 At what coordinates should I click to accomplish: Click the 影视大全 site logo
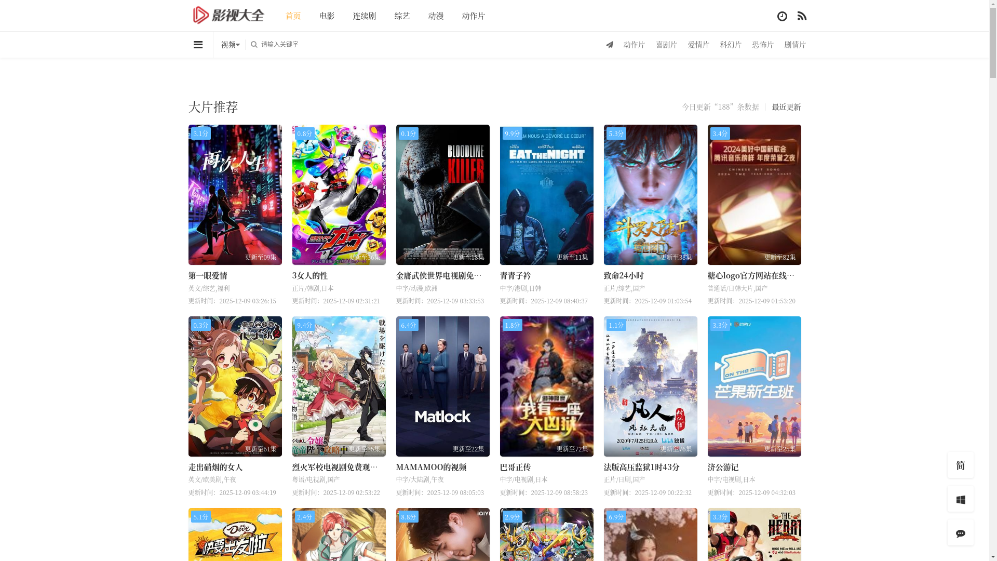tap(228, 16)
